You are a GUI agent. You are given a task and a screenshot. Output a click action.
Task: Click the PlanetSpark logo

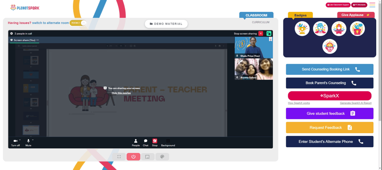point(24,8)
